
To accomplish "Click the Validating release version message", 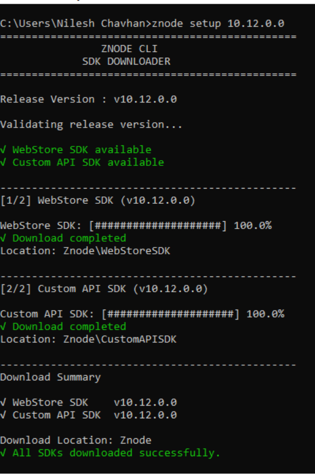I will point(91,125).
